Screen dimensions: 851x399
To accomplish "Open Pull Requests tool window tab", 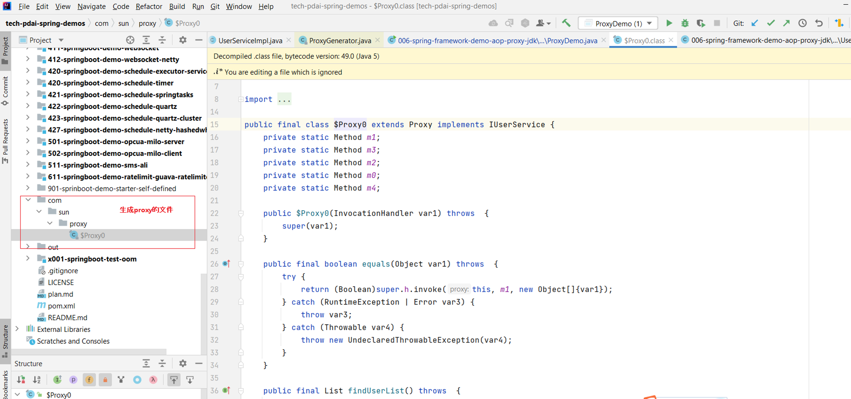I will 6,141.
